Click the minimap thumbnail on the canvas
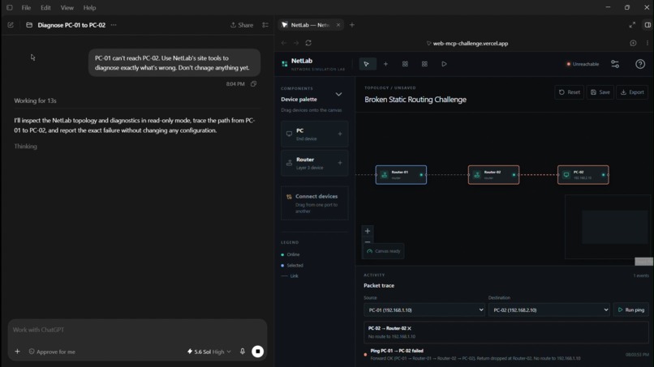The height and width of the screenshot is (367, 654). (609, 227)
